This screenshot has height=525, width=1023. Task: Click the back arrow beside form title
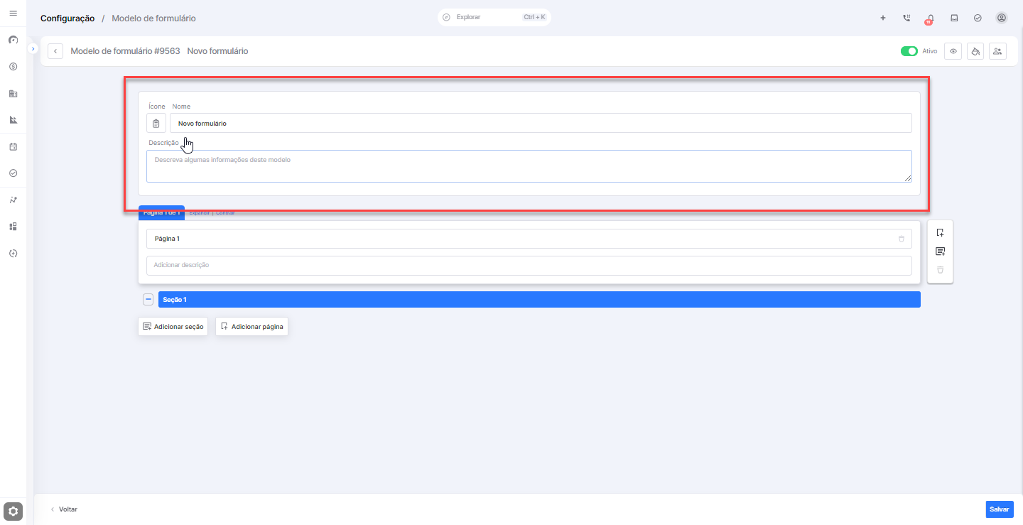55,51
